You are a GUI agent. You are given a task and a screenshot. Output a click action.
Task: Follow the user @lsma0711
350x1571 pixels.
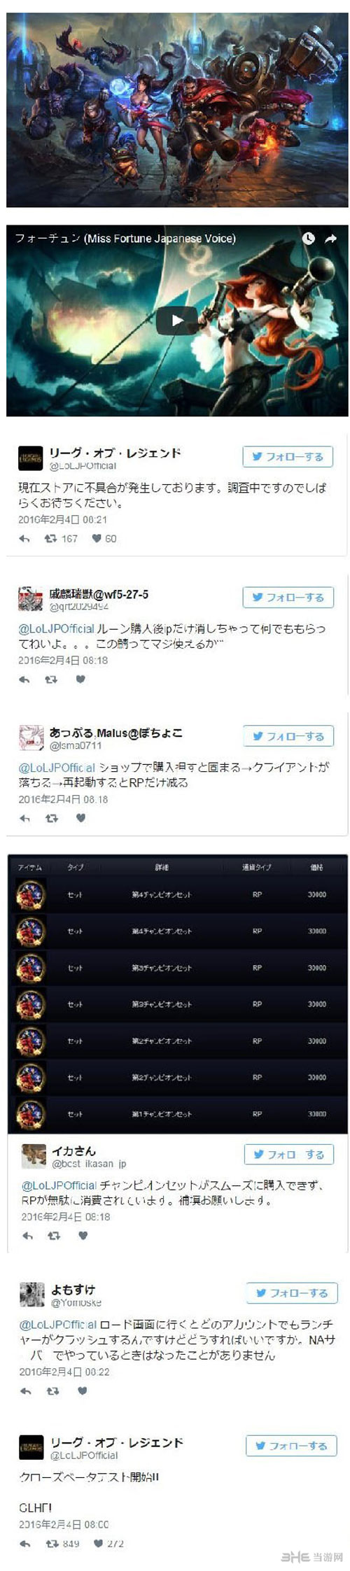(x=288, y=735)
